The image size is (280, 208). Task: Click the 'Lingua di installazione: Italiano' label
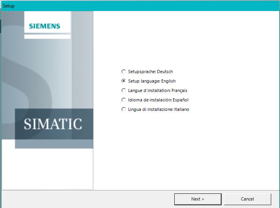click(159, 109)
